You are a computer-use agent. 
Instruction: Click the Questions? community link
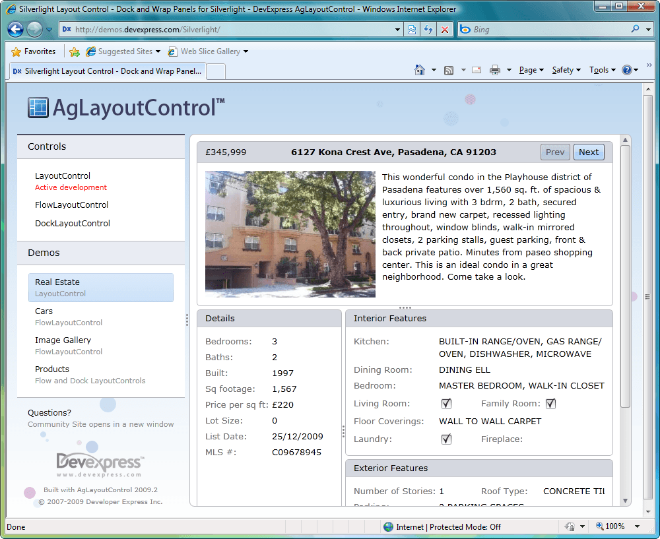[x=49, y=413]
